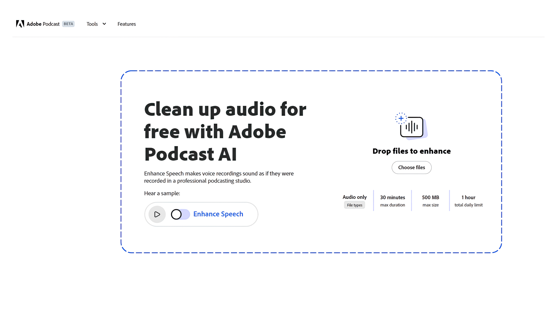
Task: Play the sample audio
Action: 157,214
